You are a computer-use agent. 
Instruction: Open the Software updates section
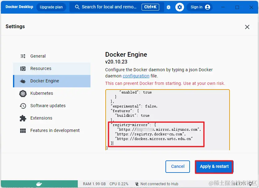[52, 106]
